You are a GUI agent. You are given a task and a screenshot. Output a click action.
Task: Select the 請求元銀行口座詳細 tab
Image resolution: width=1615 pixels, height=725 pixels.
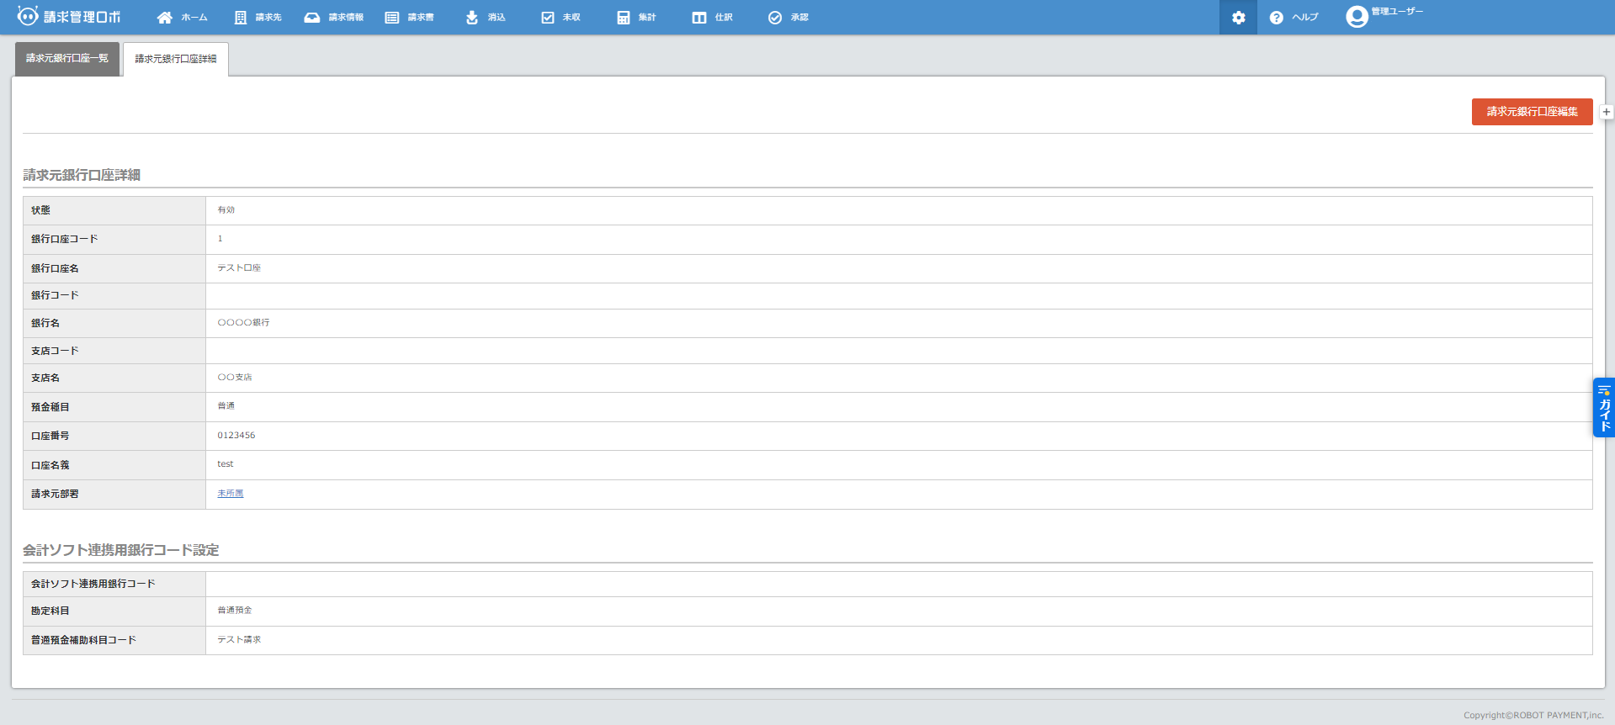[x=176, y=59]
